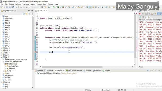The height and width of the screenshot is (91, 162).
Task: Click the Coverage run icon in toolbar
Action: tap(58, 7)
